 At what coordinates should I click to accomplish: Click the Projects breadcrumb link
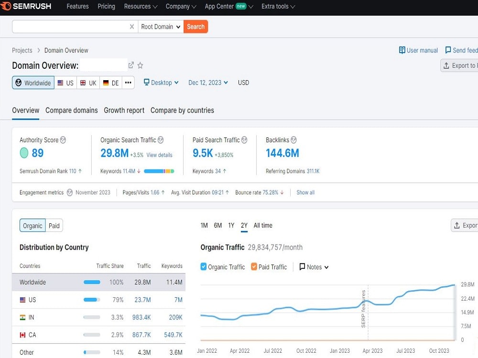22,50
